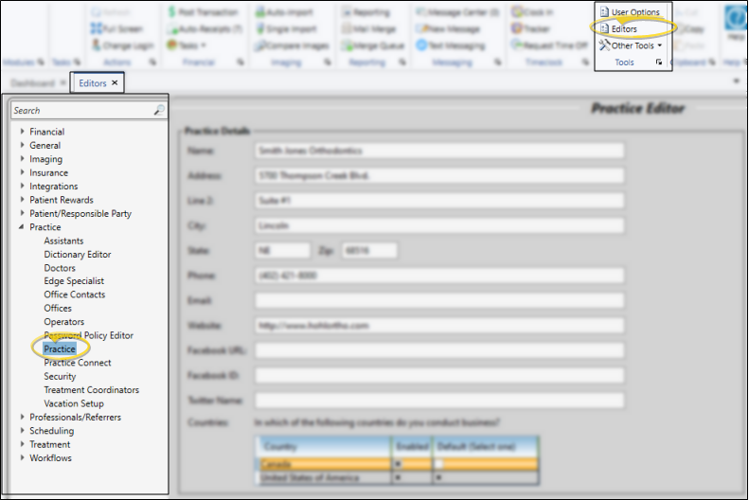This screenshot has height=500, width=749.
Task: Close the Editors tab
Action: point(115,83)
